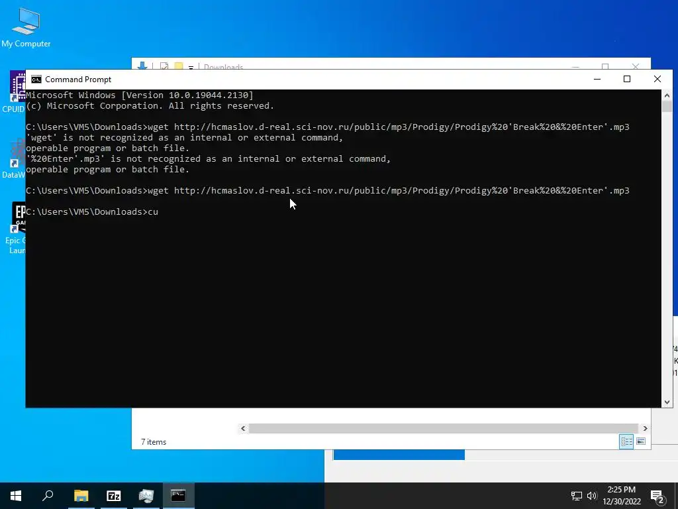Open the notification center icon
The height and width of the screenshot is (509, 678).
tap(657, 496)
